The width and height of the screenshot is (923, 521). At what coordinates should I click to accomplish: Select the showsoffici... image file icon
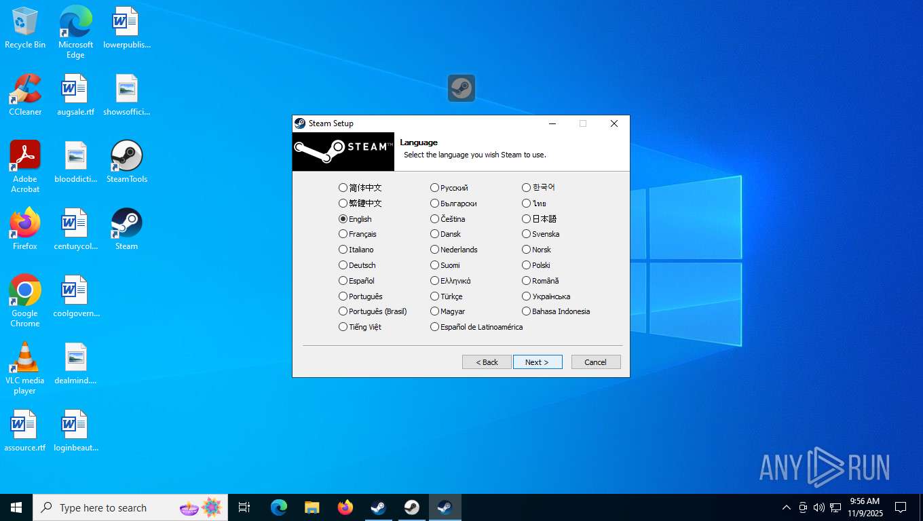tap(126, 95)
